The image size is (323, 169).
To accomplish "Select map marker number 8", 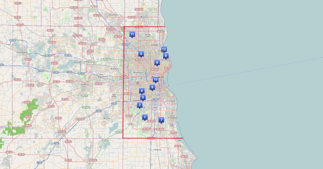I will click(152, 88).
